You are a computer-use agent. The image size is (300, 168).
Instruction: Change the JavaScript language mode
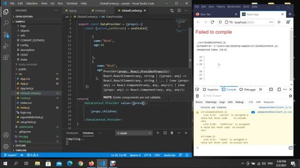tap(170, 155)
